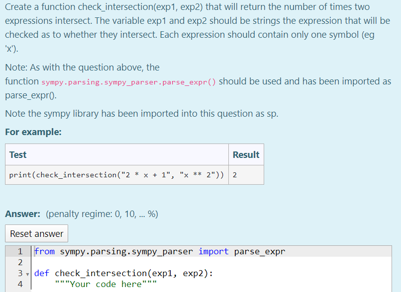Click the result value 2 in the table

(x=234, y=175)
